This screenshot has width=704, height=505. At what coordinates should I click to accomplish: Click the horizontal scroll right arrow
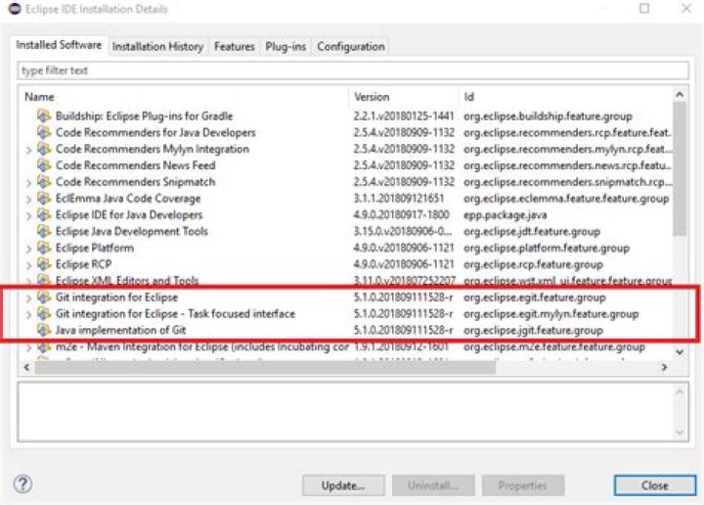pyautogui.click(x=664, y=368)
